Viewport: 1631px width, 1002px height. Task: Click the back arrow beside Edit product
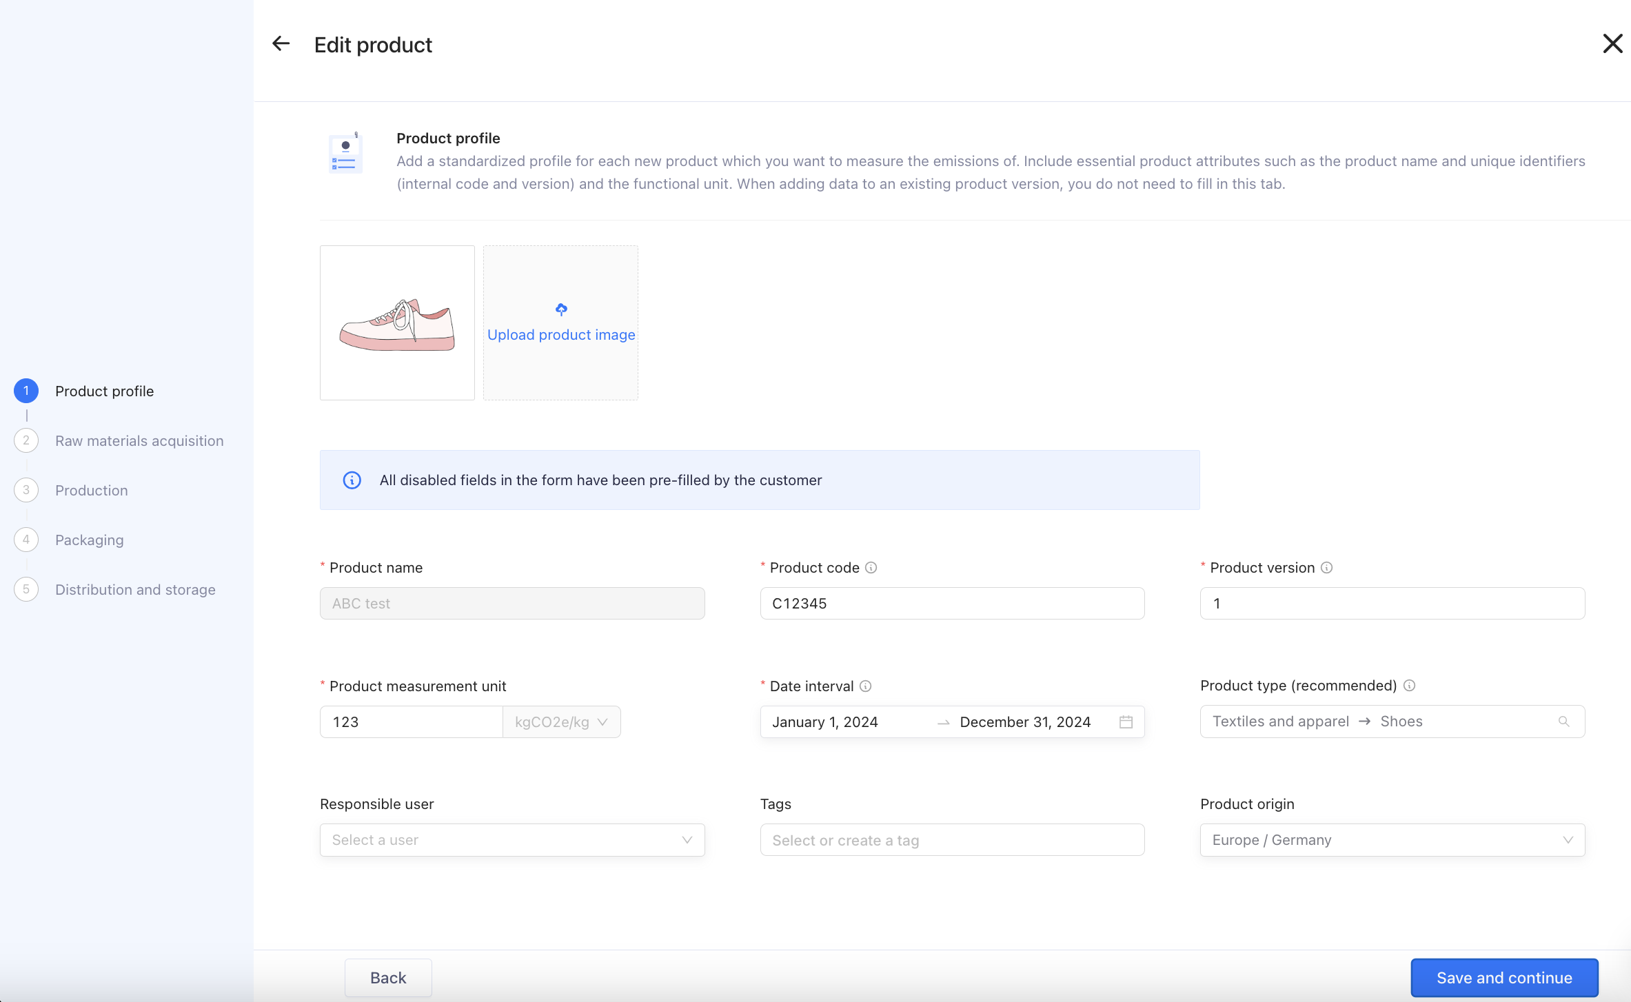coord(281,44)
